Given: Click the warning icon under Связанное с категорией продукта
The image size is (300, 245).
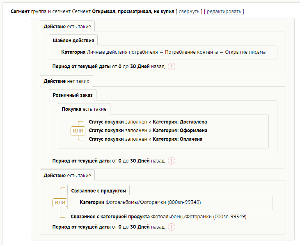Looking at the screenshot, I should (172, 227).
